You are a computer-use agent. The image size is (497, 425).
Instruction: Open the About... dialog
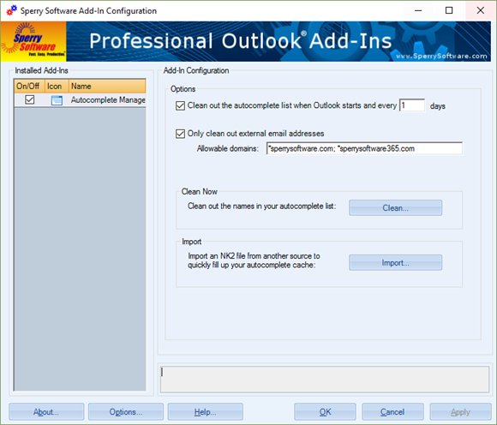46,411
